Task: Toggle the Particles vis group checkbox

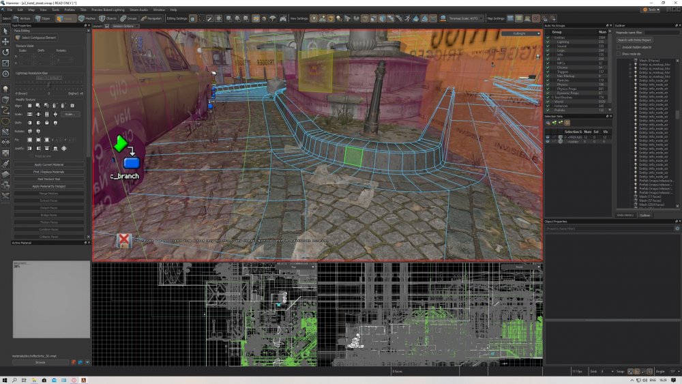Action: [x=548, y=80]
